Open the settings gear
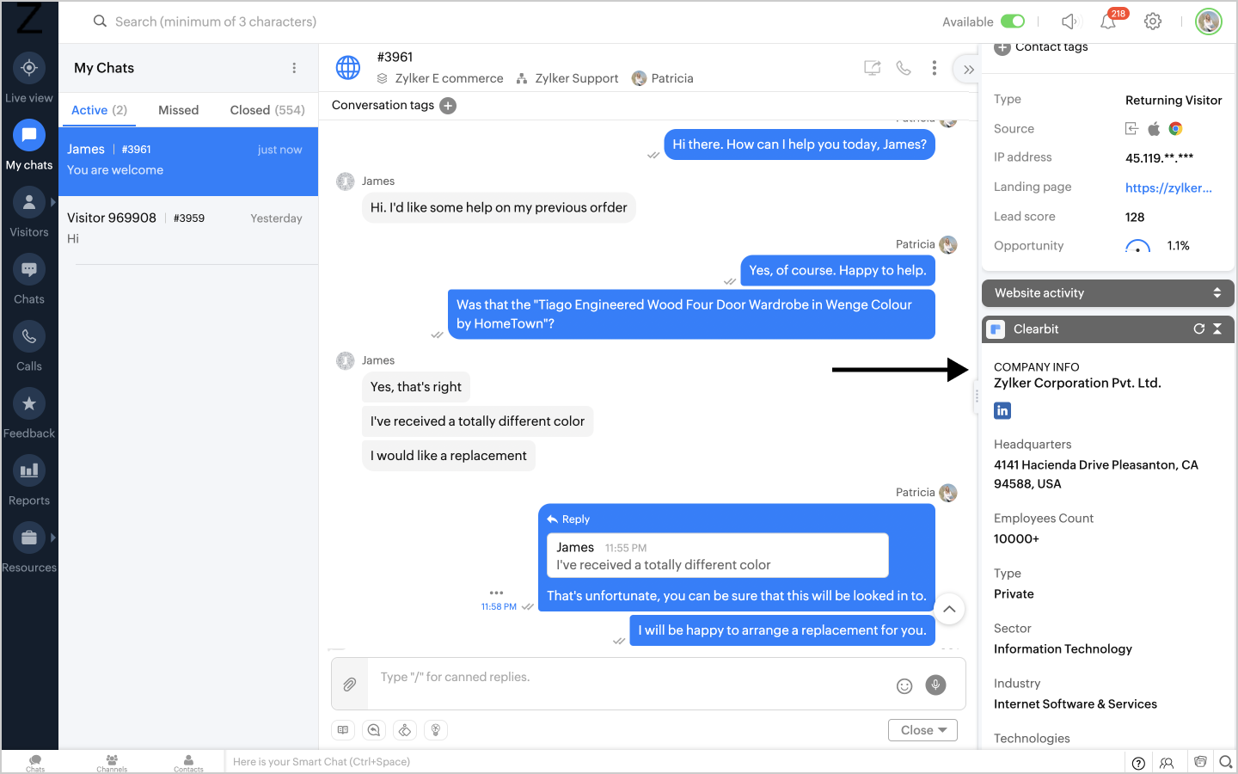This screenshot has height=774, width=1238. tap(1153, 21)
